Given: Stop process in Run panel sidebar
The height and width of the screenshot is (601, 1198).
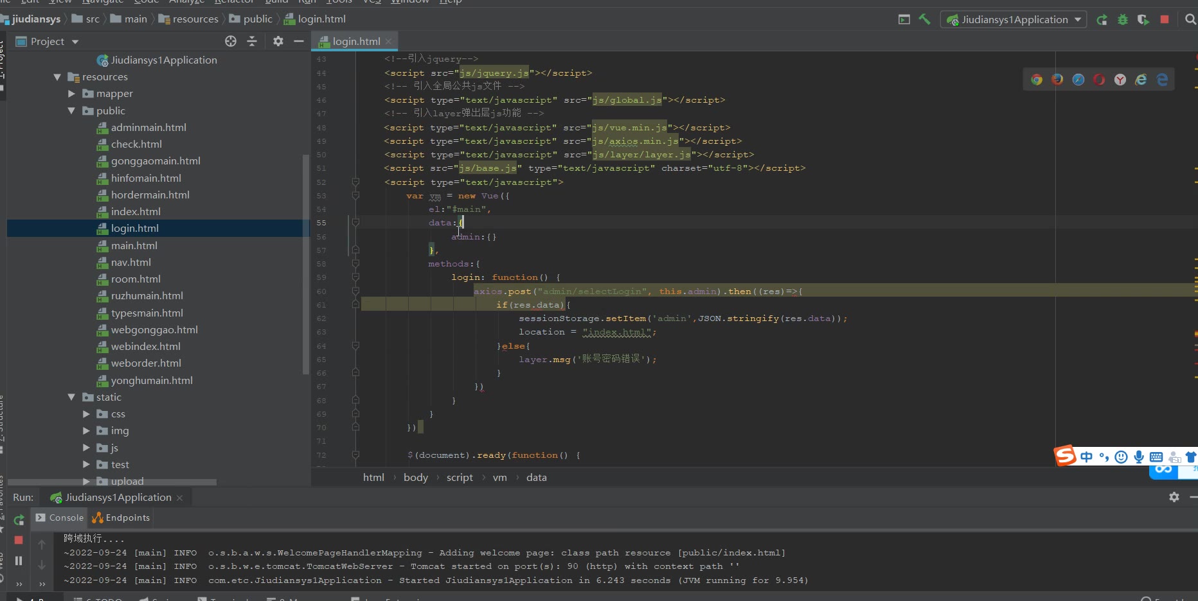Looking at the screenshot, I should 19,540.
